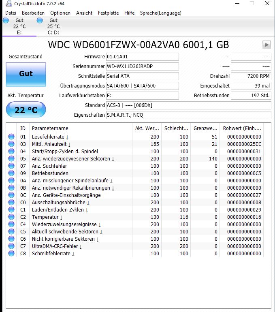Click status orb for Nicht korrigierbare Sektoren
The width and height of the screenshot is (275, 312).
coord(11,239)
